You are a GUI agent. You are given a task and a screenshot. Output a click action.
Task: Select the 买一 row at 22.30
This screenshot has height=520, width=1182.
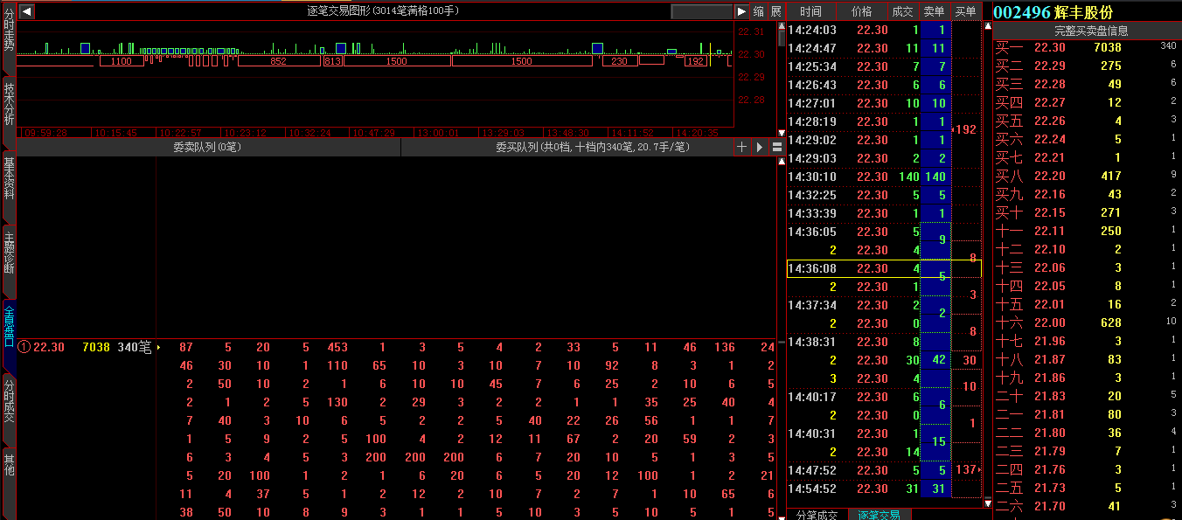tap(1087, 47)
